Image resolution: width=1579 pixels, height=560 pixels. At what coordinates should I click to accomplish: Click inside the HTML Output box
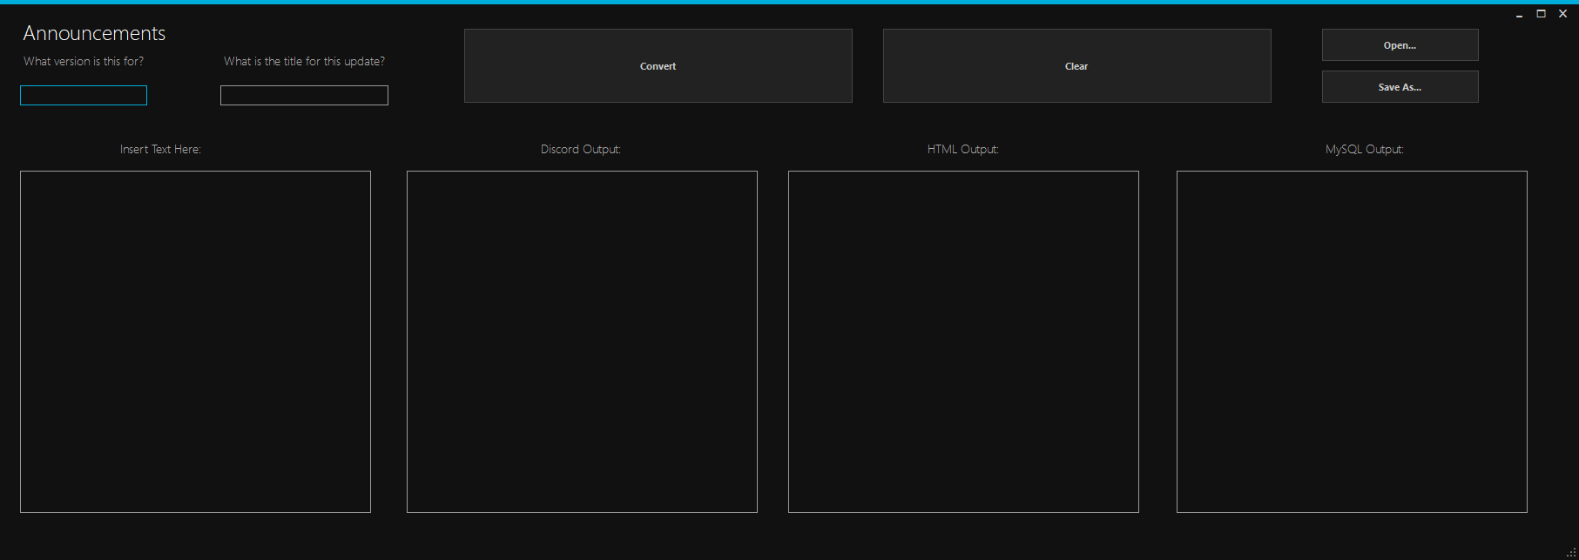(963, 341)
